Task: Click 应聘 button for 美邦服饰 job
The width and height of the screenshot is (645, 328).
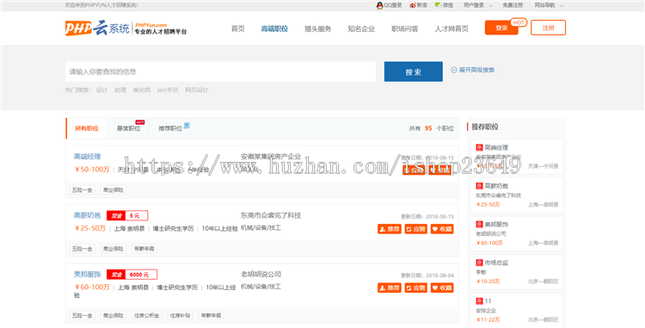Action: [x=416, y=288]
